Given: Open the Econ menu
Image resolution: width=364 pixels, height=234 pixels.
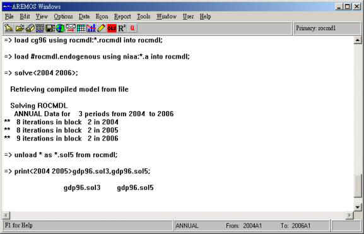Looking at the screenshot, I should 102,16.
